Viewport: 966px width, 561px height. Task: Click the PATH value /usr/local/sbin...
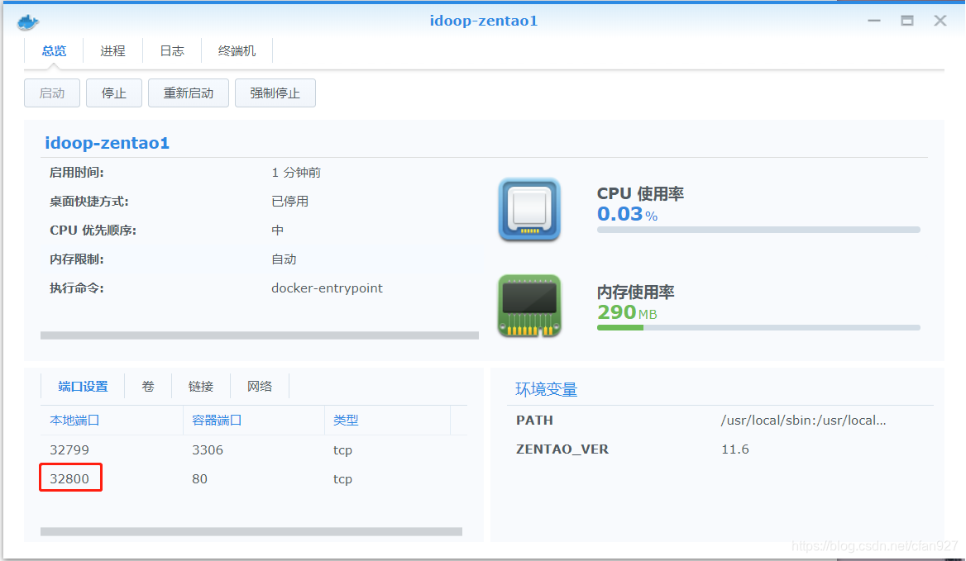803,421
